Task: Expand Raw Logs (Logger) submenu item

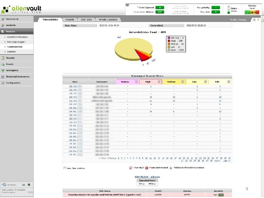Action: pyautogui.click(x=16, y=42)
